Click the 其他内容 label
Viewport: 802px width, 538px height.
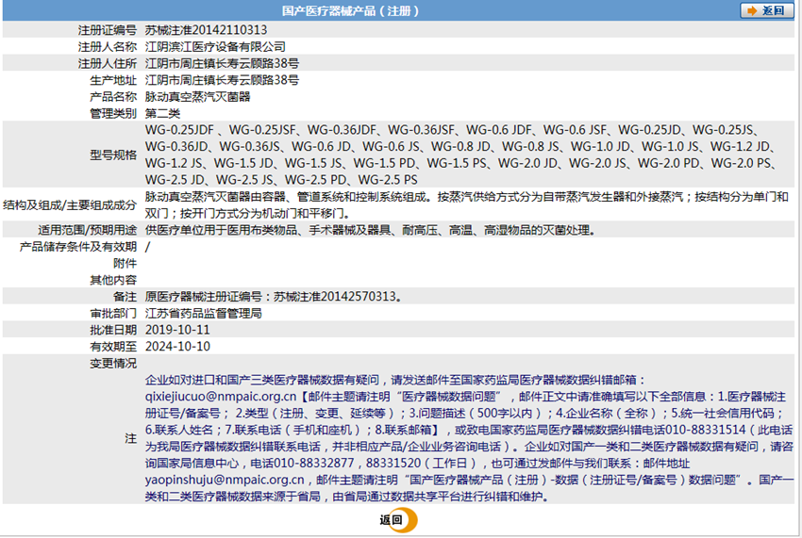click(x=113, y=280)
